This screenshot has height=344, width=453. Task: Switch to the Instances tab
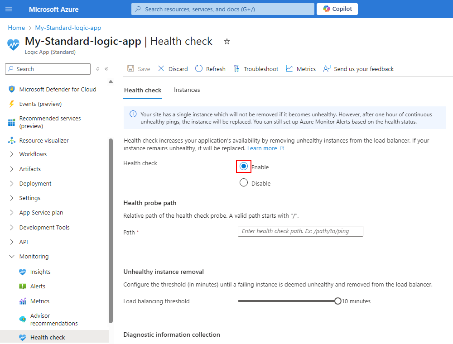[x=187, y=90]
